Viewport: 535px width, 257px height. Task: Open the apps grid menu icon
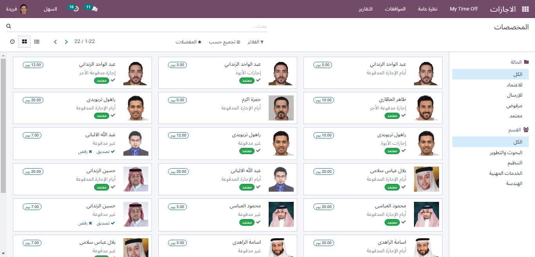click(525, 9)
